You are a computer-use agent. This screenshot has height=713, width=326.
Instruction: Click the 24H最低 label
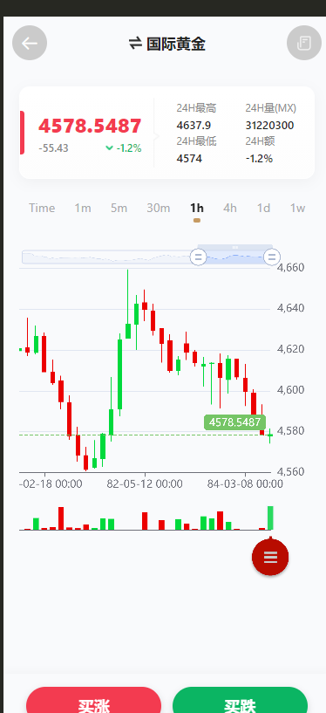[196, 141]
